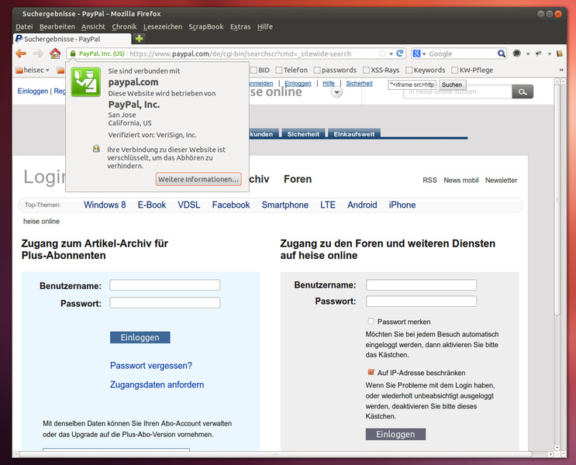Image resolution: width=576 pixels, height=465 pixels.
Task: Expand the round dropdown beside heise online logo
Action: pyautogui.click(x=337, y=92)
